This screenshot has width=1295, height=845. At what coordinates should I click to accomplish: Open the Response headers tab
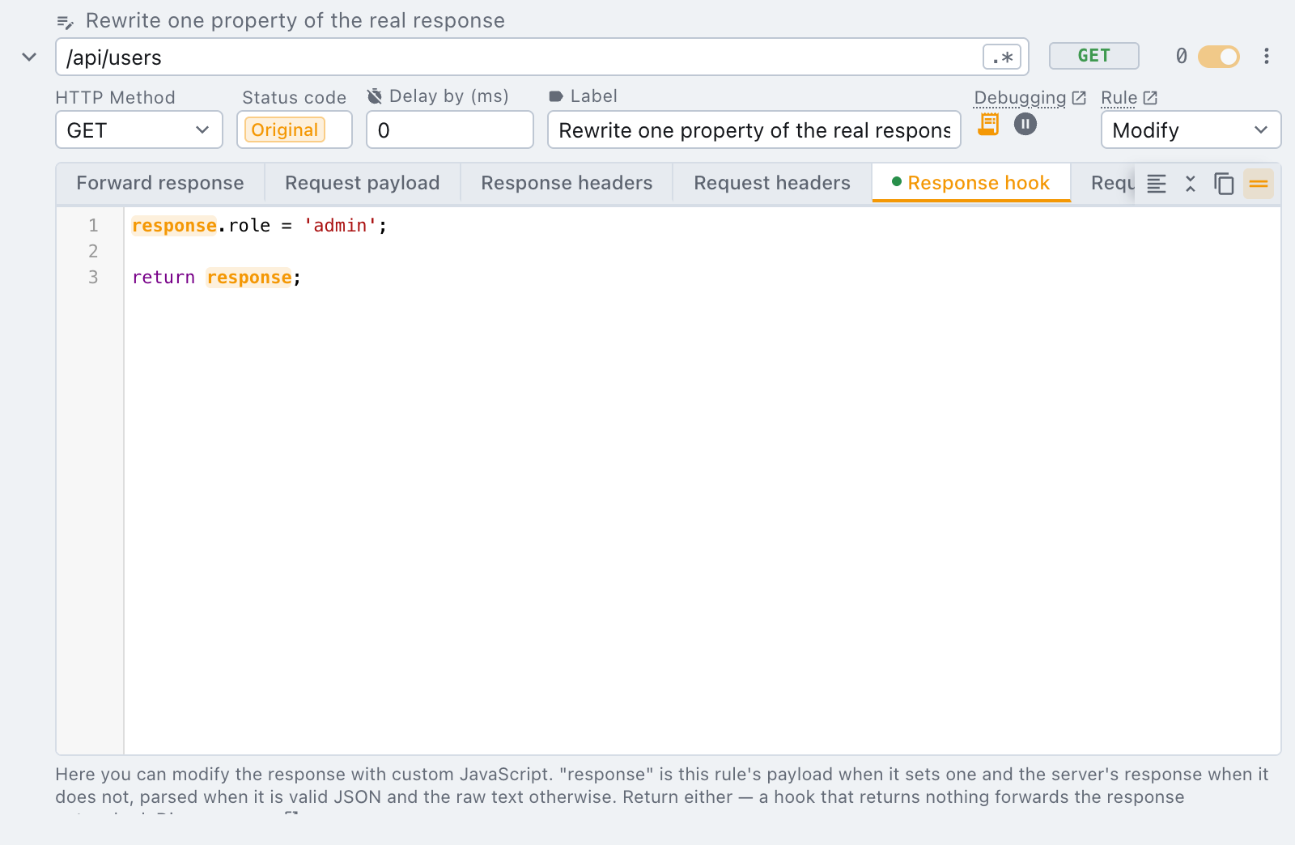[567, 183]
